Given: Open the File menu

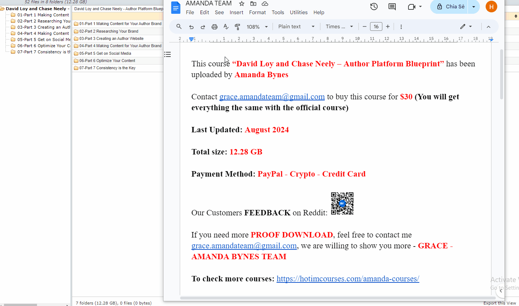Looking at the screenshot, I should click(190, 12).
